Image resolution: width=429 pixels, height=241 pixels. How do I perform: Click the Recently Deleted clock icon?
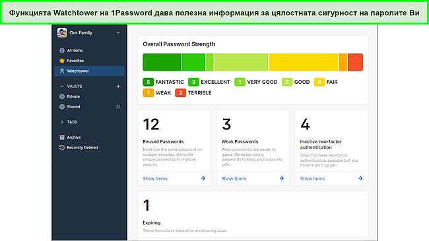click(62, 148)
